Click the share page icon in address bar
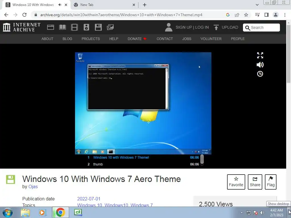Image resolution: width=291 pixels, height=218 pixels. tap(237, 15)
